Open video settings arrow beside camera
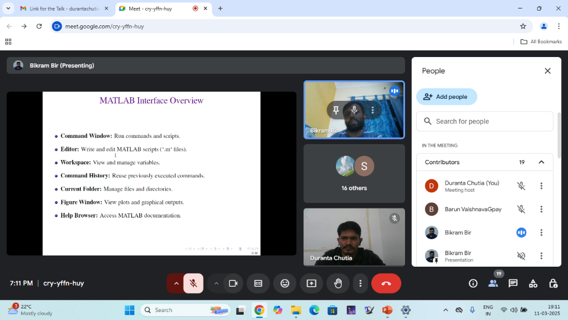The width and height of the screenshot is (568, 320). click(x=216, y=284)
